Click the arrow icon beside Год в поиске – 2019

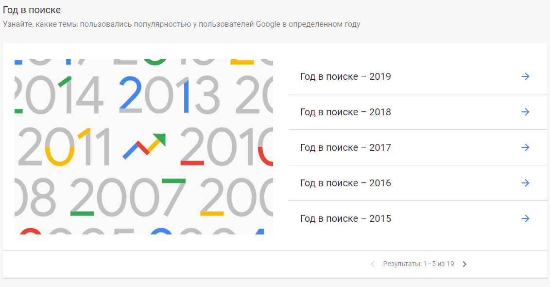pyautogui.click(x=525, y=76)
